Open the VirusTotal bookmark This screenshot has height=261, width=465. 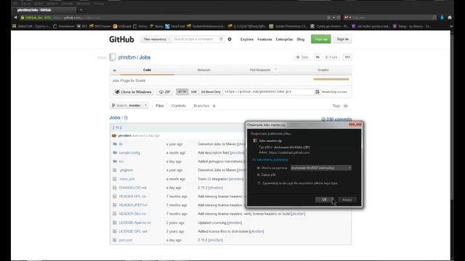(175, 26)
